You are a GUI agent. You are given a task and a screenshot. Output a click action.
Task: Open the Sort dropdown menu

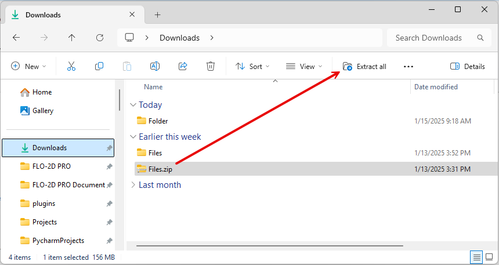click(x=252, y=67)
